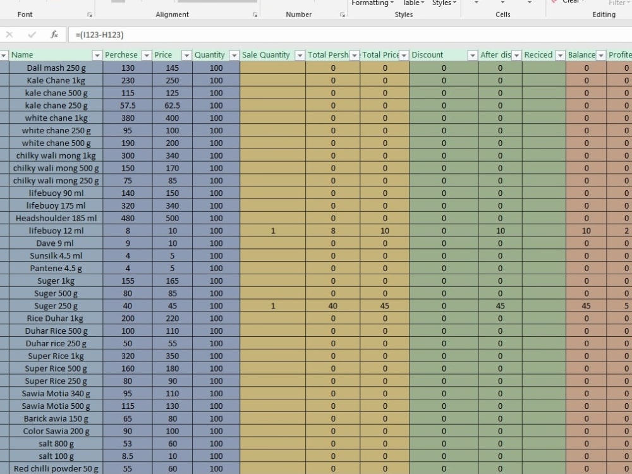Open the Price column filter dropdown
Viewport: 632px width, 474px height.
click(186, 55)
